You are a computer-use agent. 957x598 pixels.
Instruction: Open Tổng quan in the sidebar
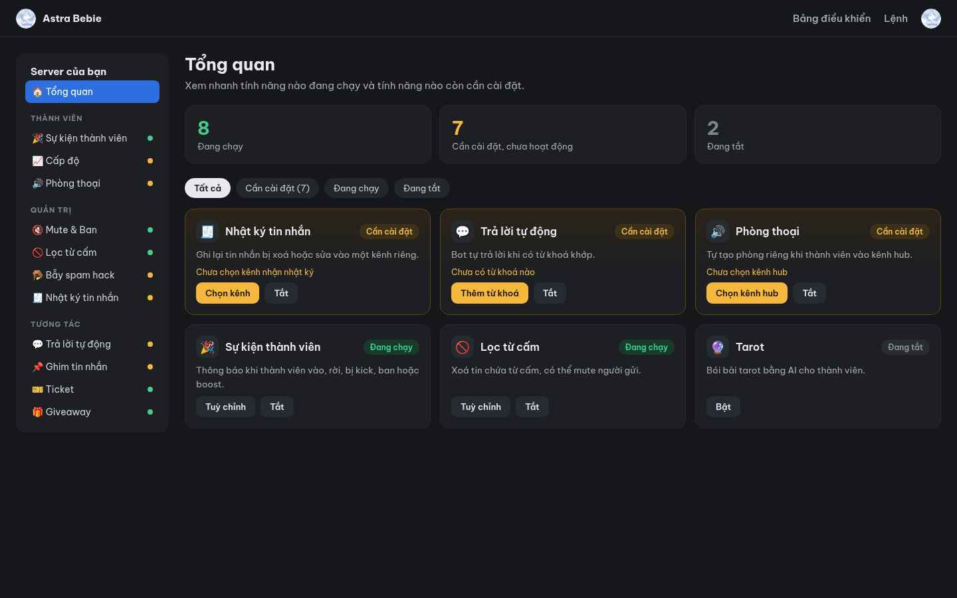(x=92, y=92)
